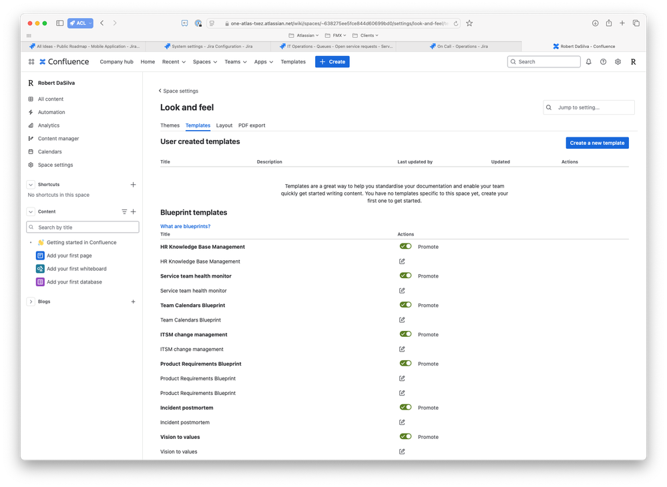The image size is (667, 487).
Task: Open browser downloads icon
Action: (x=595, y=23)
